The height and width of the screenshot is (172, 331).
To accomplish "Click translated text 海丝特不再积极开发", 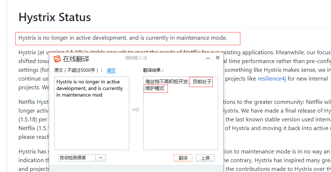I will (166, 82).
